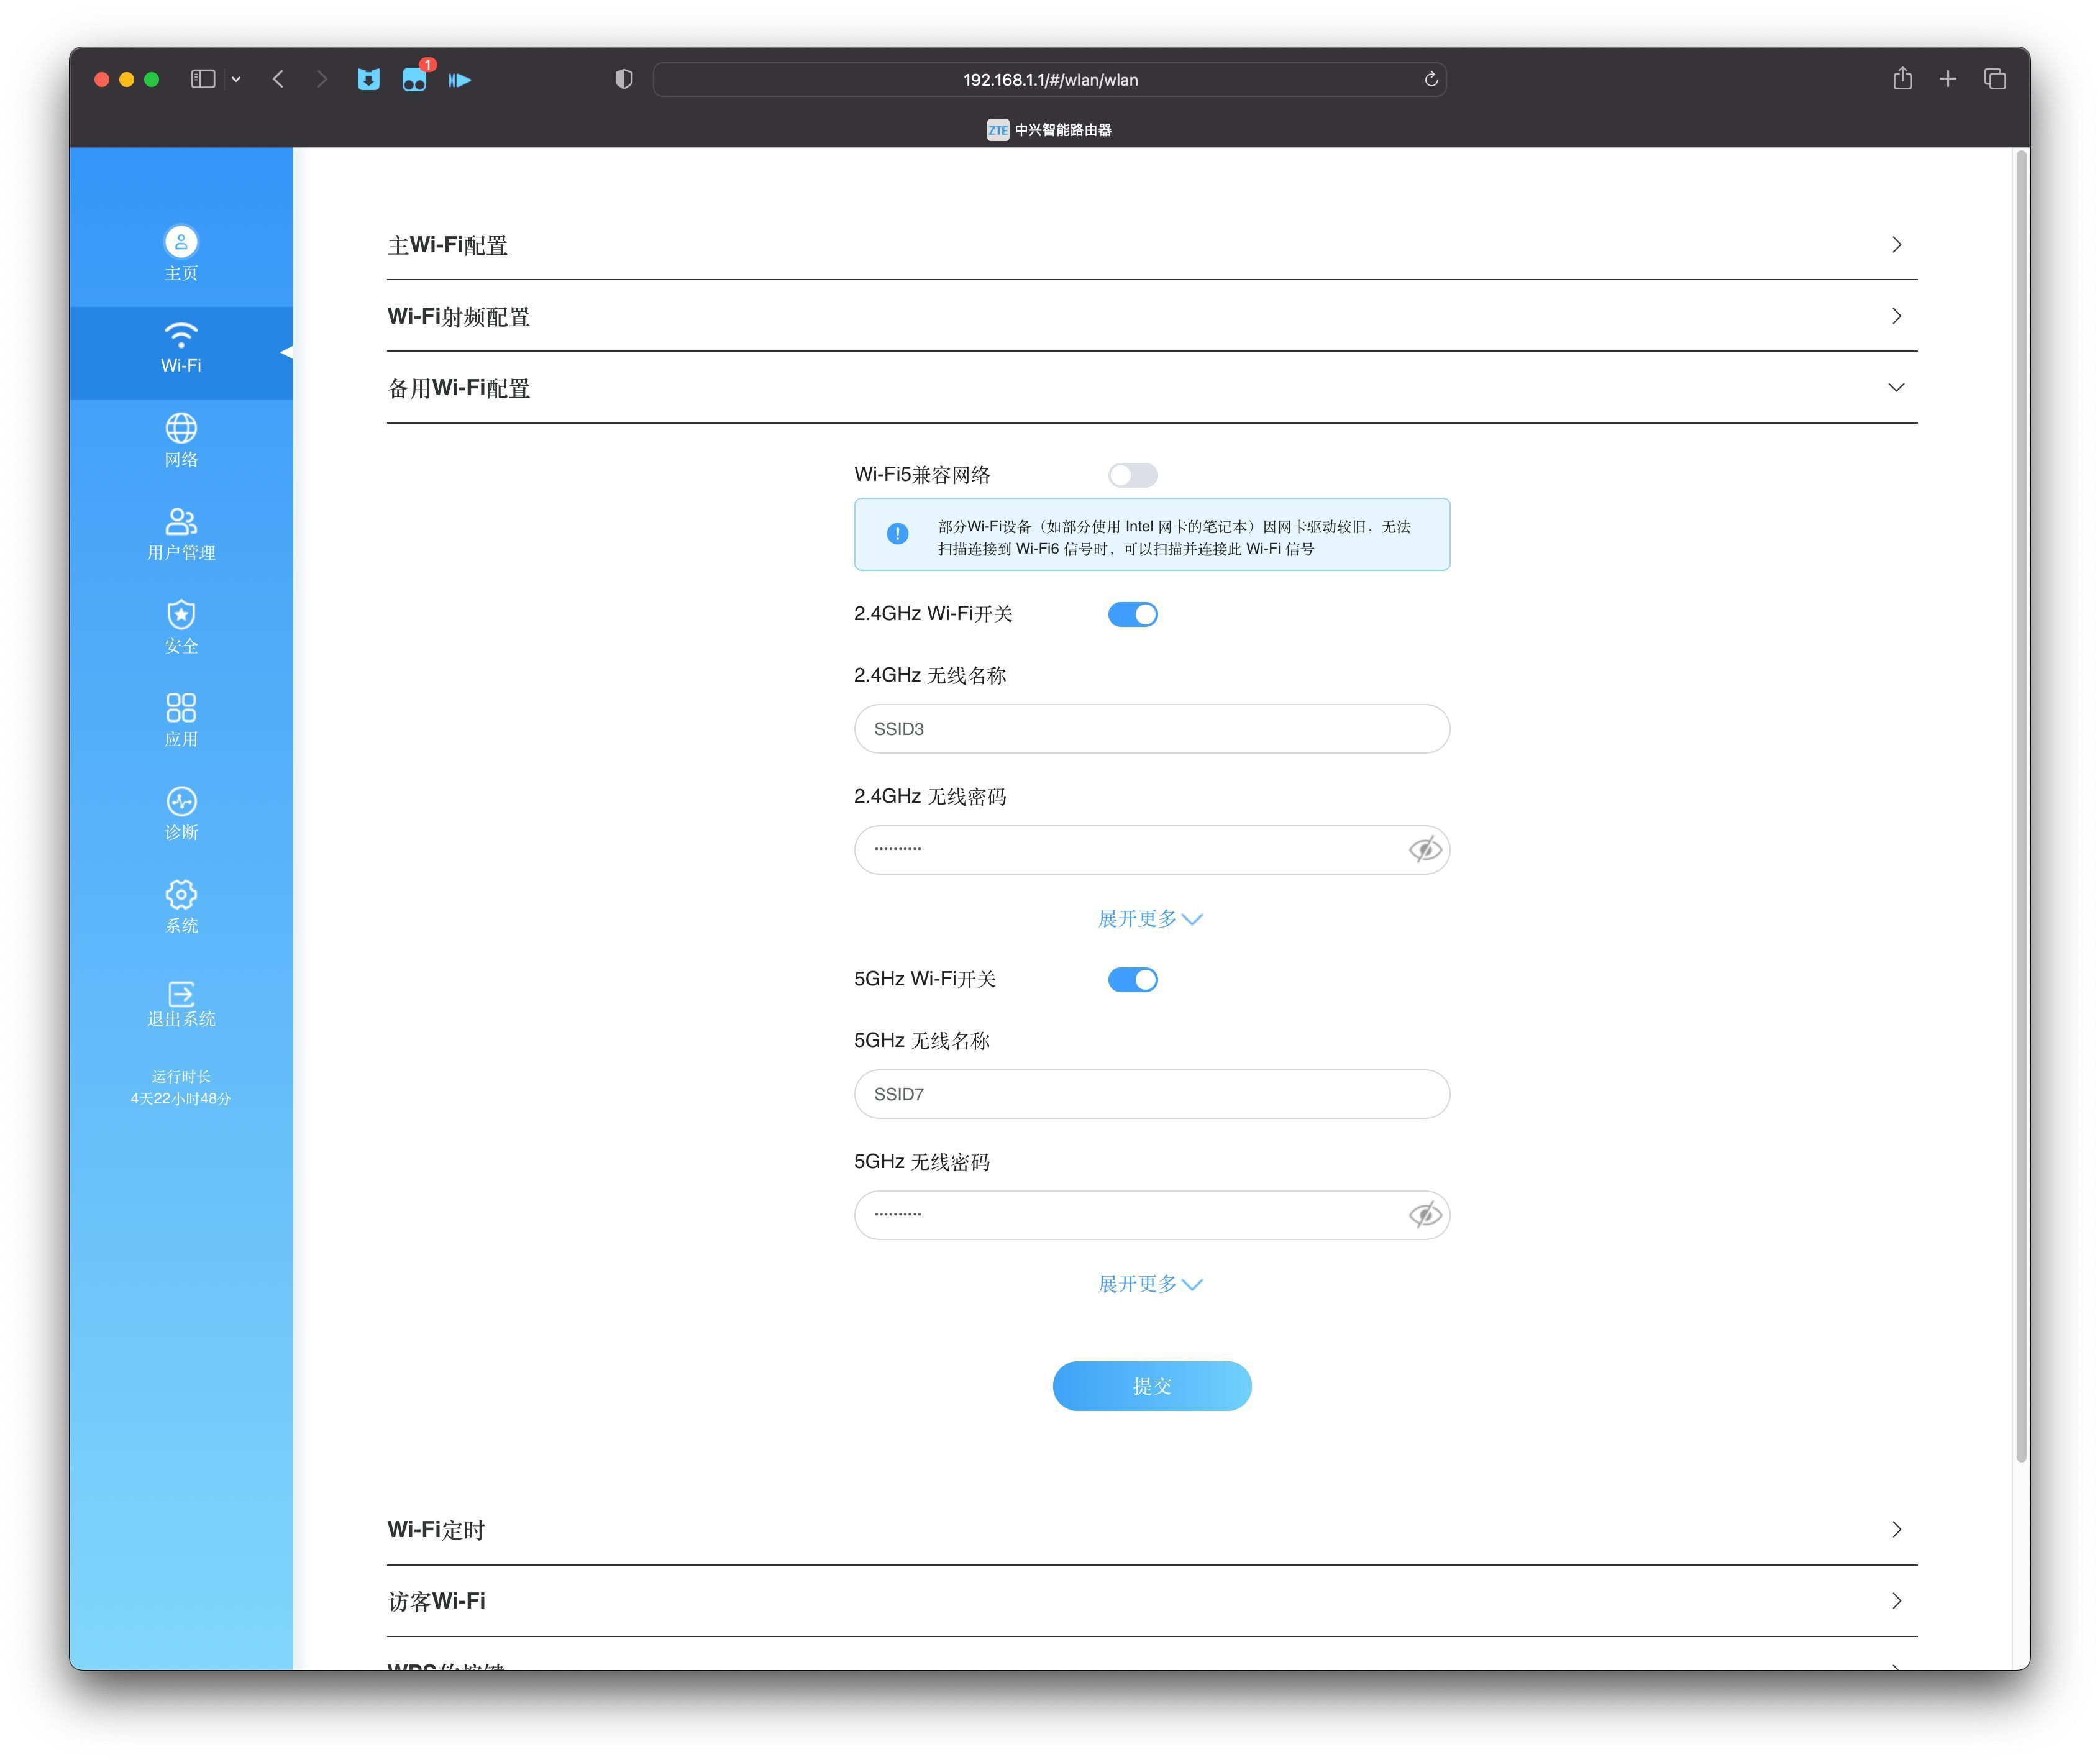Image resolution: width=2100 pixels, height=1762 pixels.
Task: Click the blue info icon in the notice box
Action: coord(898,534)
